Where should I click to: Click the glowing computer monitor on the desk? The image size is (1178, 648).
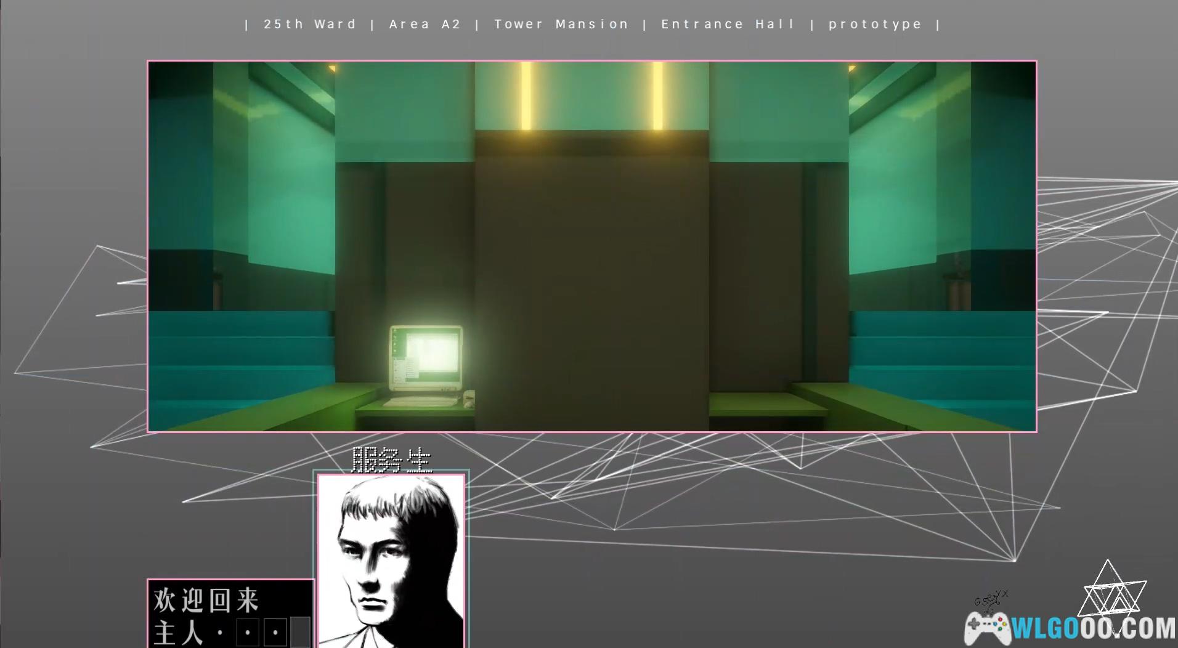click(426, 357)
